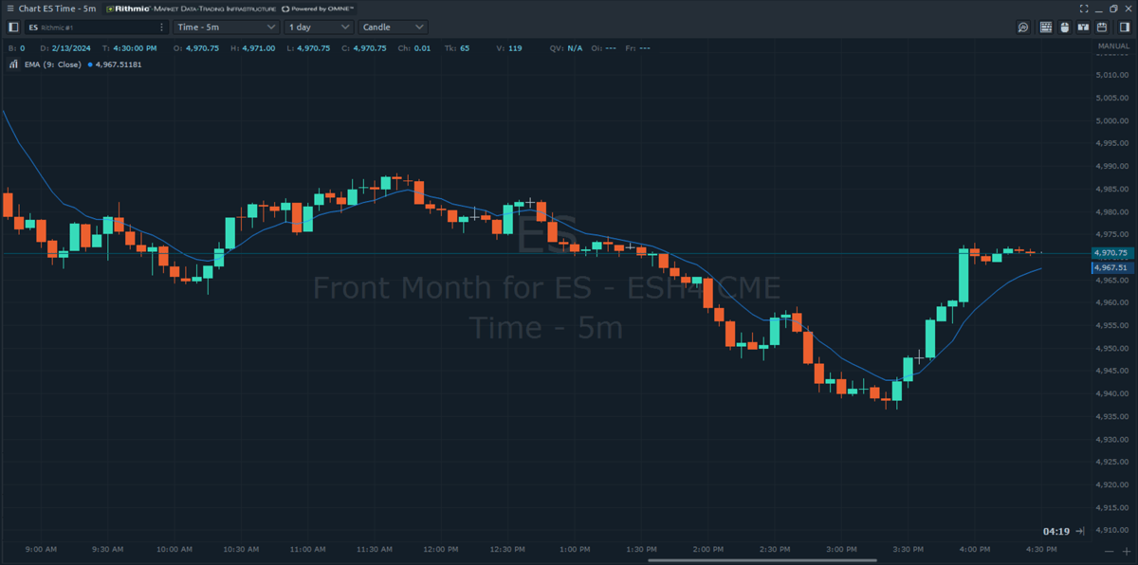Click the blue EMA color dot

[x=90, y=64]
